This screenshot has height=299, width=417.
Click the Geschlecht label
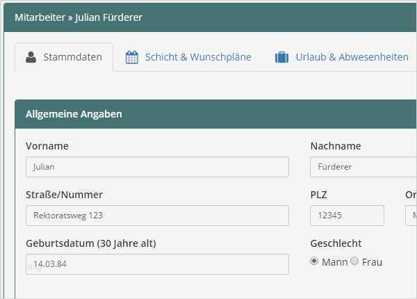336,243
